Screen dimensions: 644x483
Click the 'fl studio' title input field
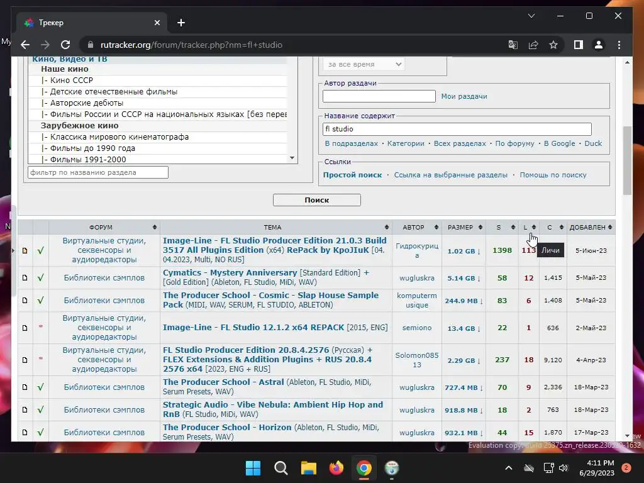pyautogui.click(x=457, y=129)
